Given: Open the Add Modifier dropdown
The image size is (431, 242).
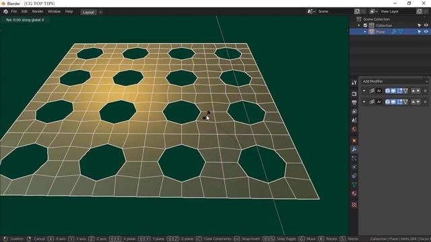Looking at the screenshot, I should 395,81.
